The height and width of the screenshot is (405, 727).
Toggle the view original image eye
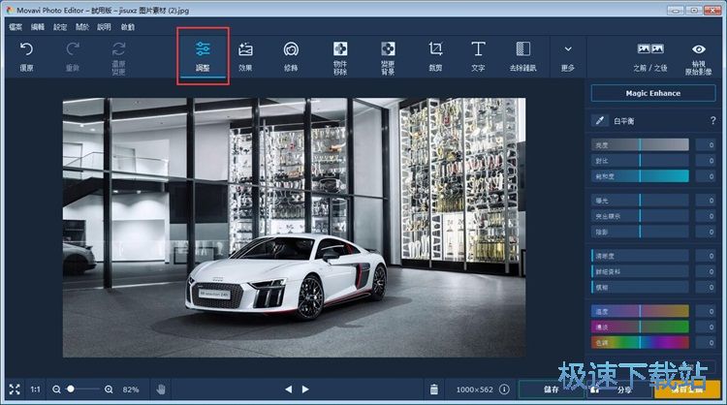(698, 54)
